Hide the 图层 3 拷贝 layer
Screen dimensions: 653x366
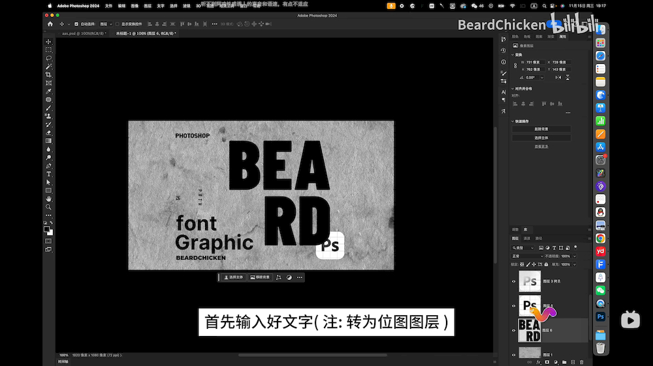[513, 281]
